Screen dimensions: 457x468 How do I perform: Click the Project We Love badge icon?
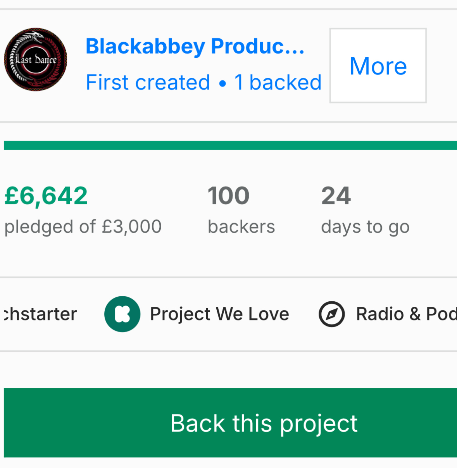pos(122,314)
